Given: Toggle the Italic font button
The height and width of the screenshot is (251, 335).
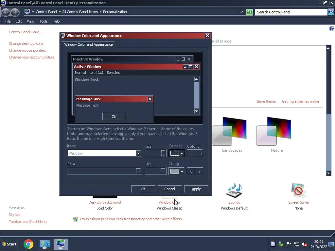Looking at the screenshot, I should coord(199,171).
